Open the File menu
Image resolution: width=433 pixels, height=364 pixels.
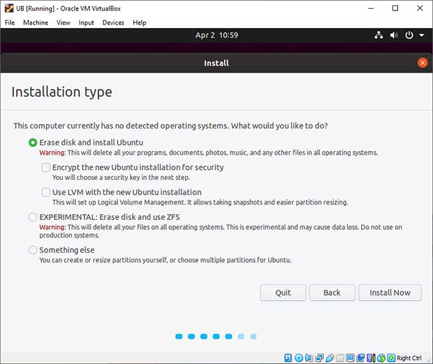10,23
